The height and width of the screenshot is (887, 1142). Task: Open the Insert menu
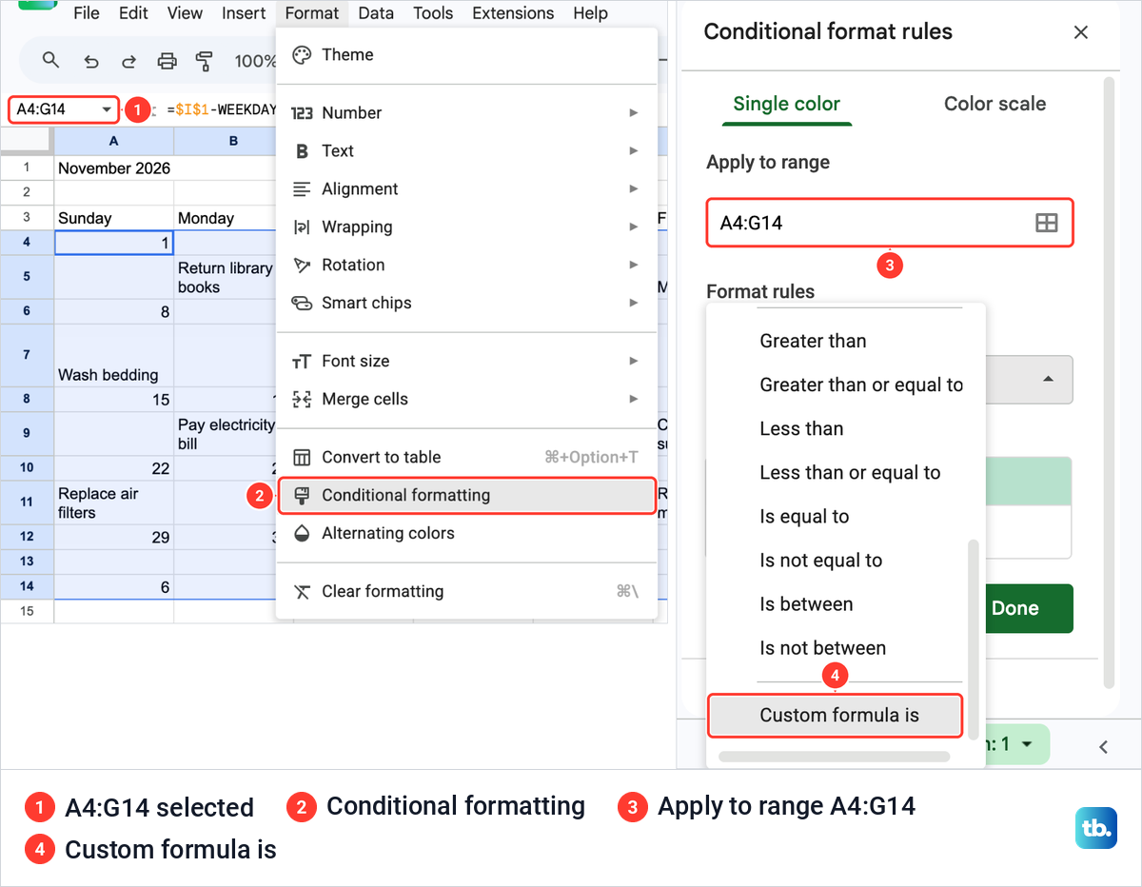click(x=244, y=13)
